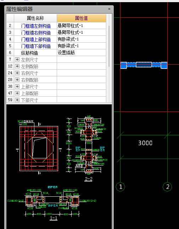Select 门框墙左侧构造 property name
This screenshot has height=229, width=179.
coord(36,26)
